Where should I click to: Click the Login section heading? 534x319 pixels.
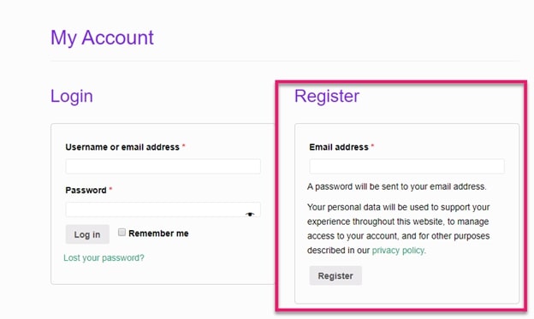coord(72,96)
